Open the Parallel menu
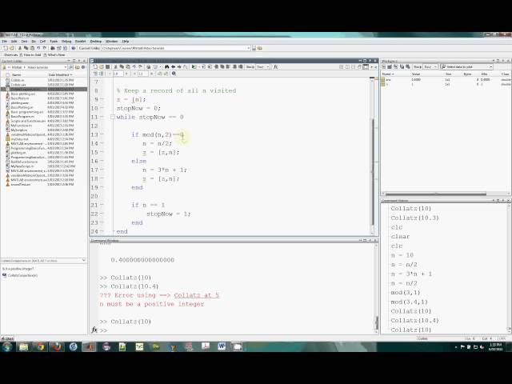The image size is (512, 384). click(80, 42)
